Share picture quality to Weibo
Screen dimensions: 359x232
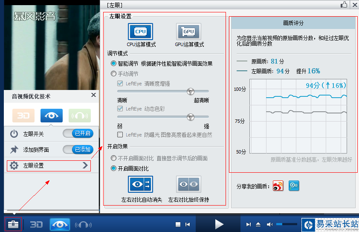click(278, 186)
